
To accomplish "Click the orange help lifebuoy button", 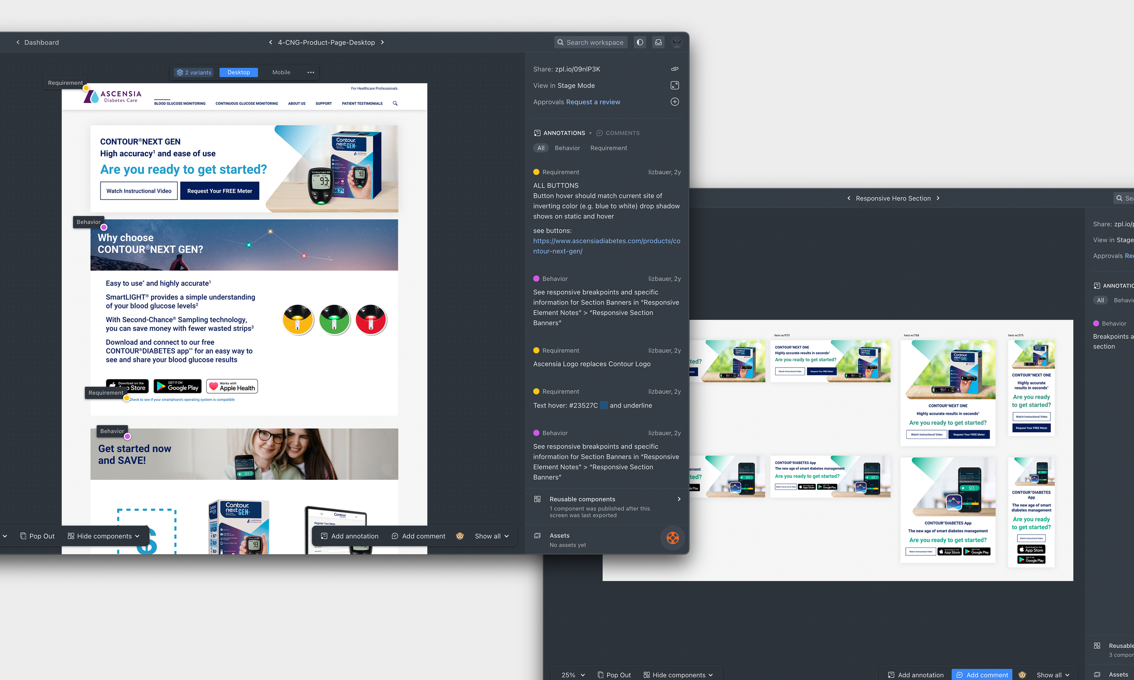I will coord(672,538).
